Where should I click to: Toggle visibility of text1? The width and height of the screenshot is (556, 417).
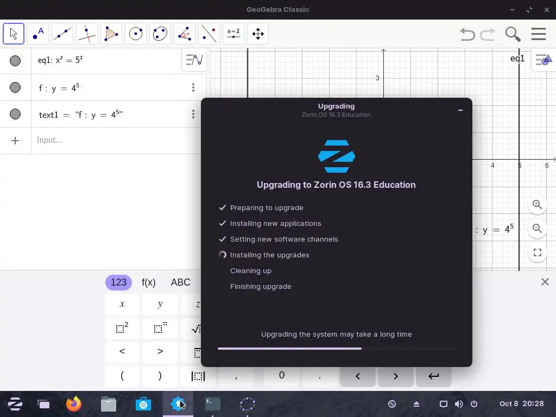15,114
